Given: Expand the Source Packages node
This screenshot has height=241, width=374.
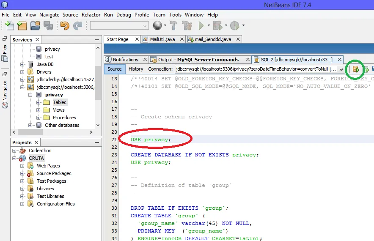Looking at the screenshot, I should 22,173.
